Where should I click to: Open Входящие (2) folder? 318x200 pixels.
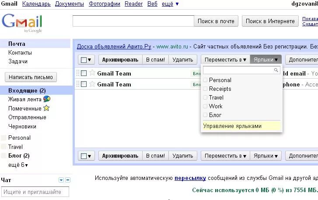pos(27,90)
